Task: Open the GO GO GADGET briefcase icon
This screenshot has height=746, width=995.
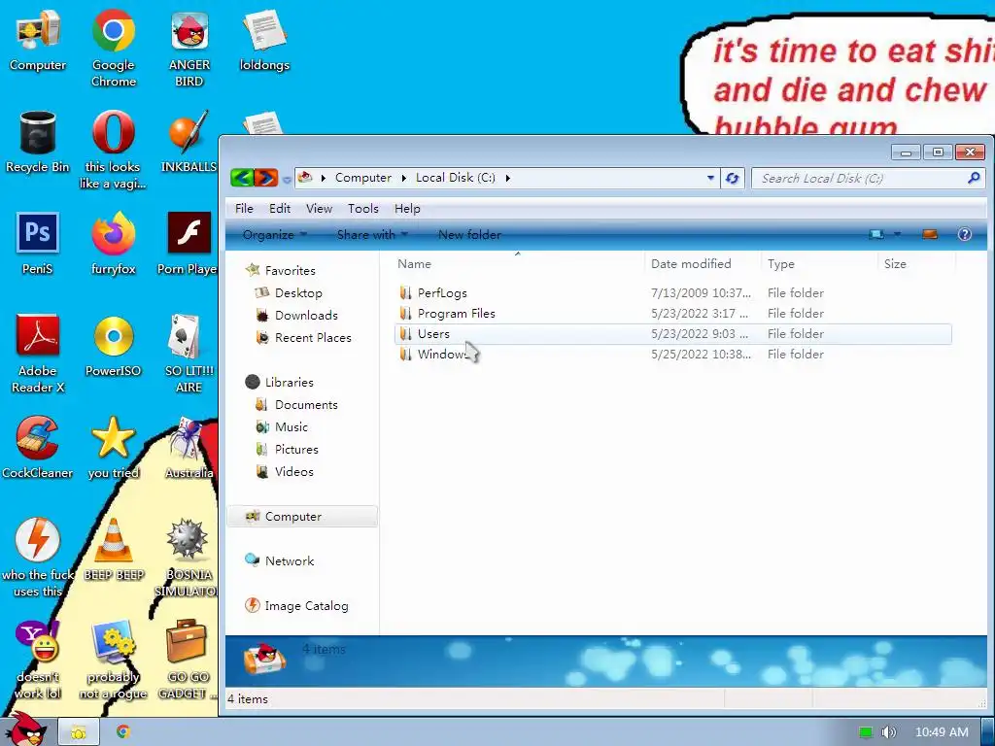Action: tap(187, 660)
